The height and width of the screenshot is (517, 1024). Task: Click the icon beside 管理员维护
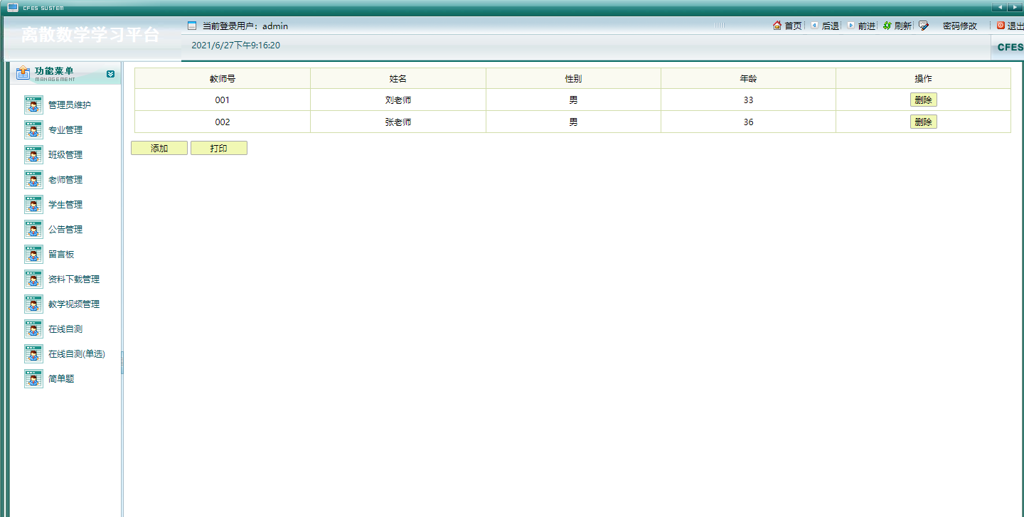tap(33, 105)
